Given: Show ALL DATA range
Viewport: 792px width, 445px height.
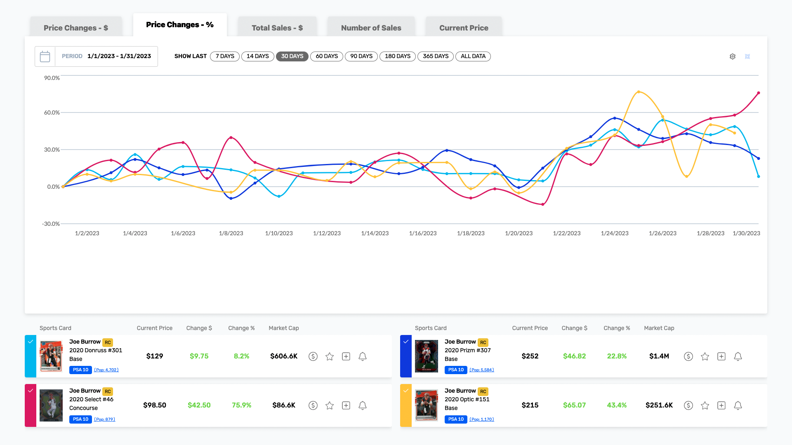Looking at the screenshot, I should pos(473,56).
